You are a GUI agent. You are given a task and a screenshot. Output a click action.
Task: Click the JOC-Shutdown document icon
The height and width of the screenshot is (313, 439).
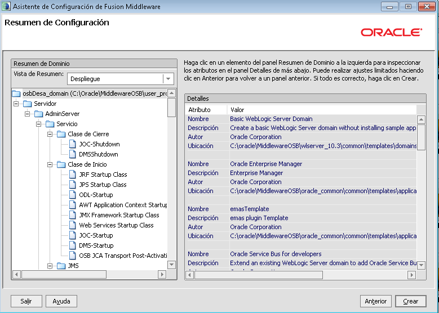coord(73,144)
